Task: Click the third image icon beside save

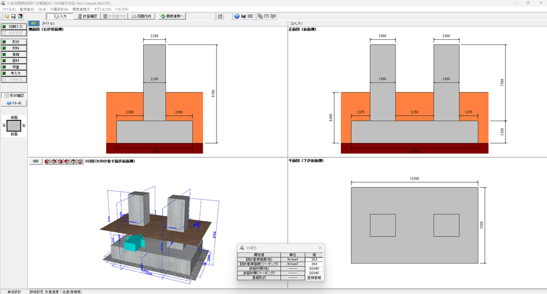Action: click(x=21, y=16)
